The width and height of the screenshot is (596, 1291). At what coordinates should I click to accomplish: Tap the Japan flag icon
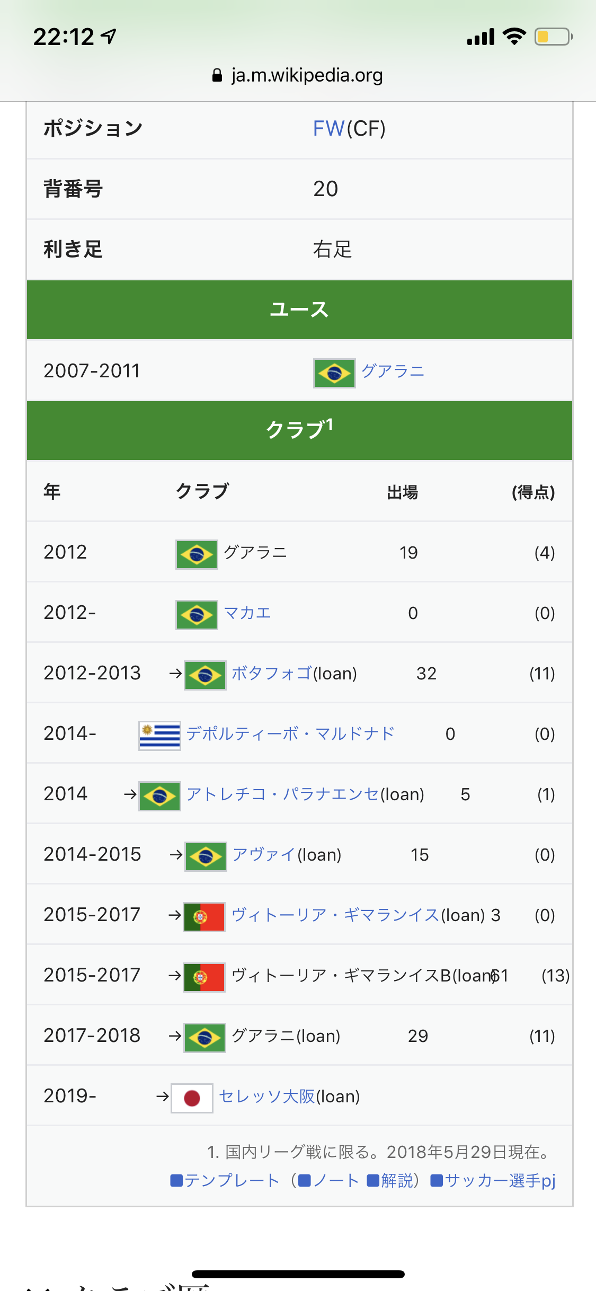[192, 1098]
